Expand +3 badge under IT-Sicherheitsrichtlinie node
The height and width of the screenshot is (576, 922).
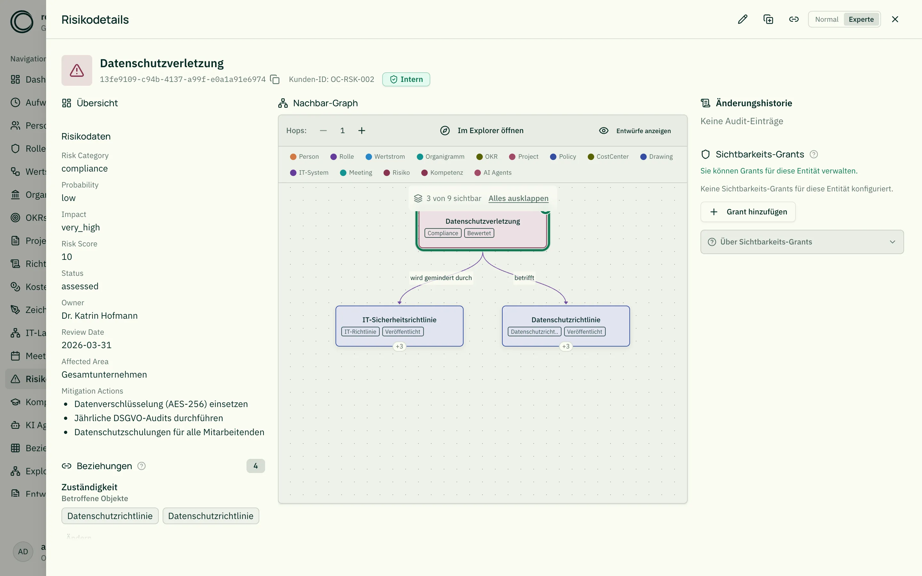(399, 346)
